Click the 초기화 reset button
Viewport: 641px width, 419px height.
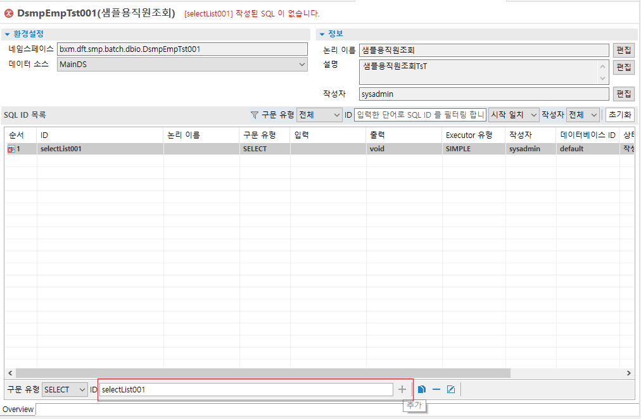click(x=620, y=115)
